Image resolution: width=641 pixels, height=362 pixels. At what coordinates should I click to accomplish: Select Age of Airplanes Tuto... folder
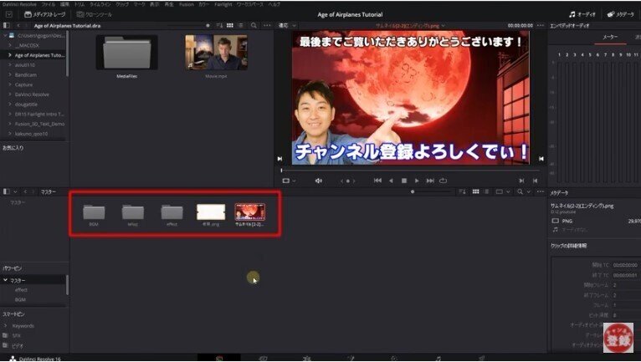[39, 55]
